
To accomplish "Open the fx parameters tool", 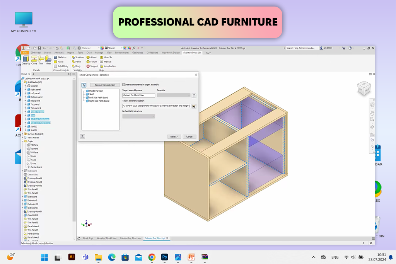I will pos(134,48).
